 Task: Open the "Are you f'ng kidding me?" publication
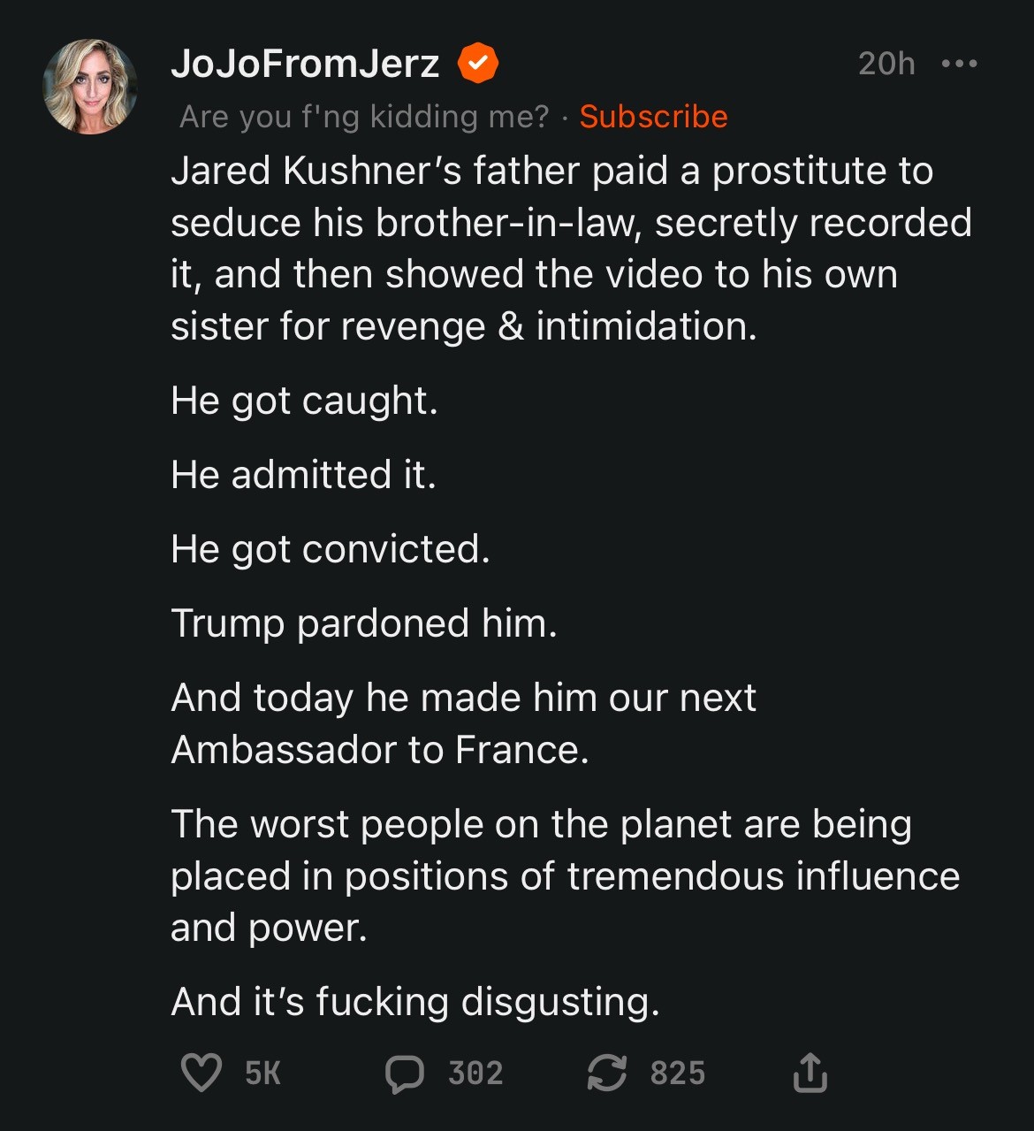364,117
